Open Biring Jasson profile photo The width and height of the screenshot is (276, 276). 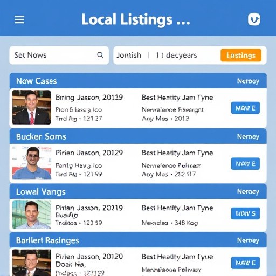[32, 107]
